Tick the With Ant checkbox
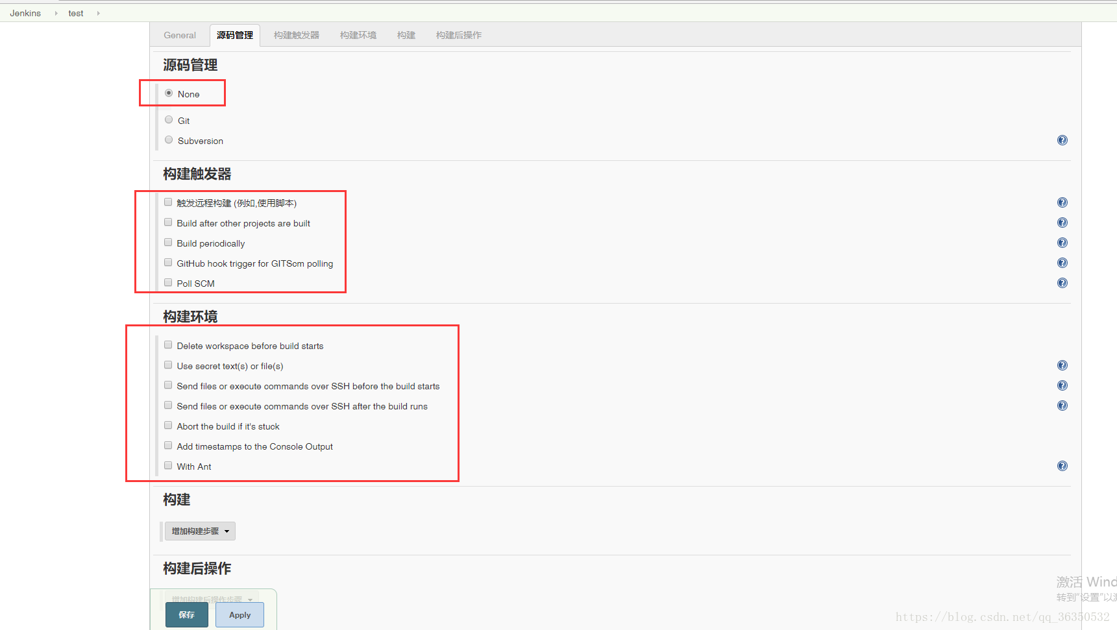The image size is (1117, 630). [x=168, y=466]
